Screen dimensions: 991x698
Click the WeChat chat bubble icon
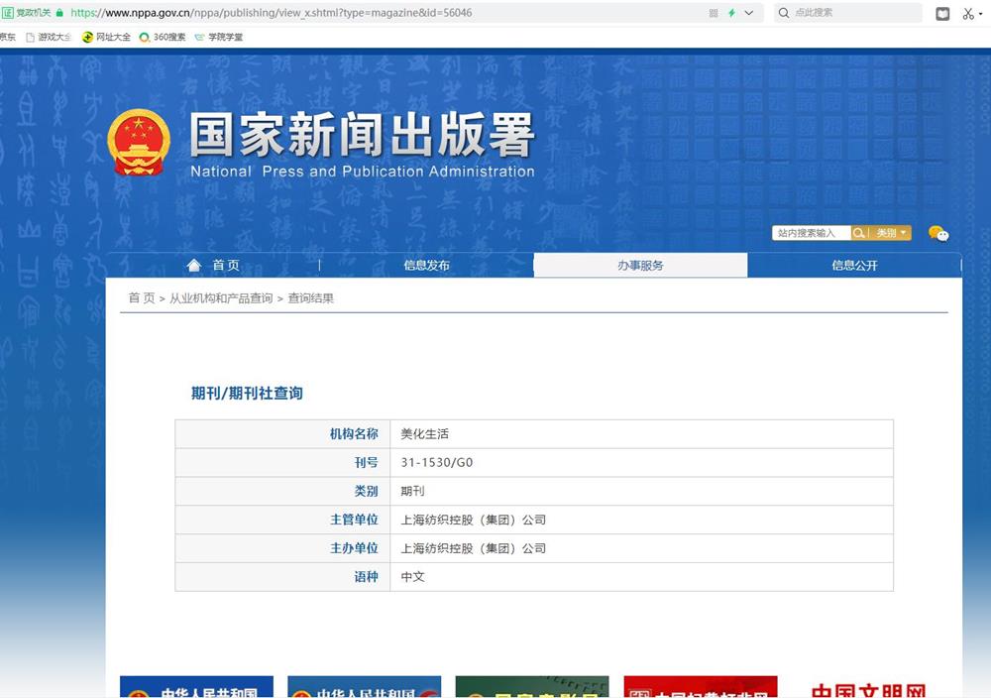point(938,233)
